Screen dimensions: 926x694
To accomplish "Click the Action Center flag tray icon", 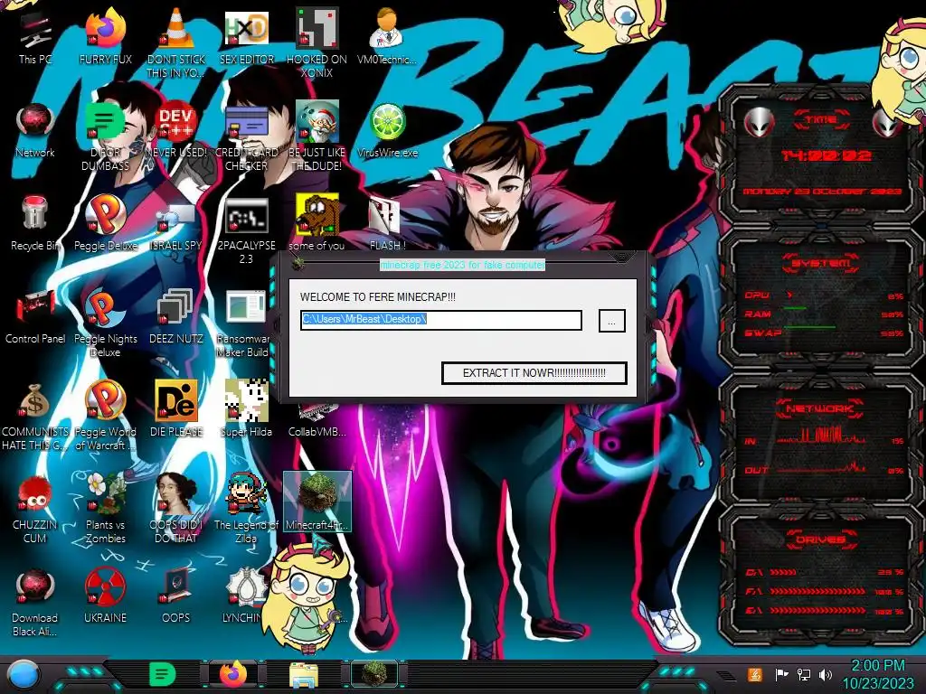I will tap(781, 674).
